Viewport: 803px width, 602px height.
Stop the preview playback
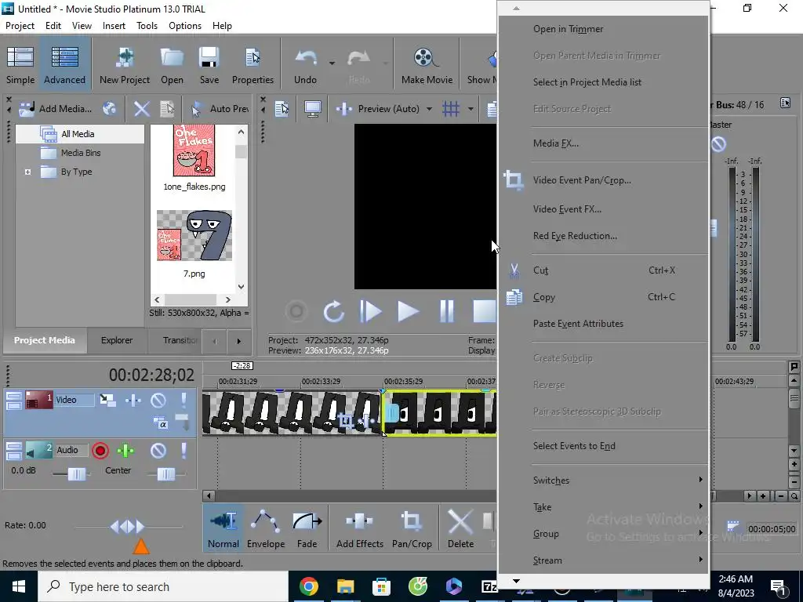484,311
